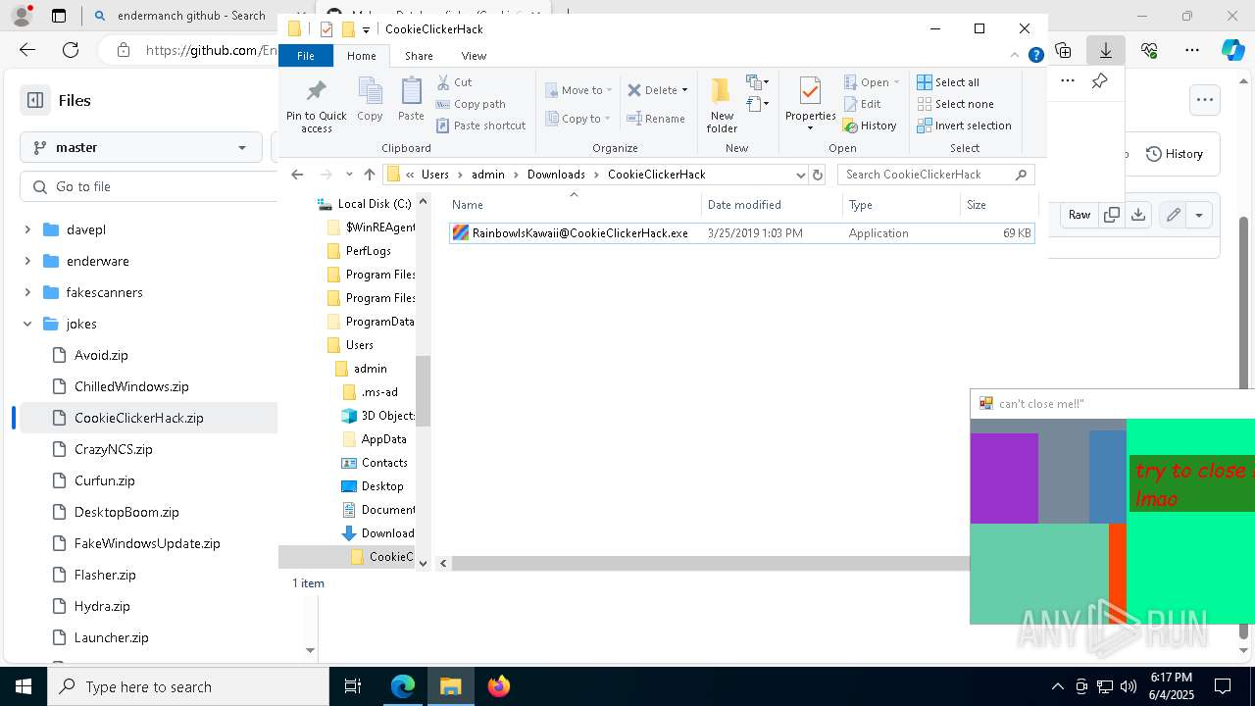Sort by Date modified column
The image size is (1255, 706).
coord(772,205)
